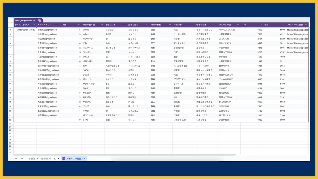
Task: Select the フォームの回答 1 sheet tab
Action: (74, 159)
